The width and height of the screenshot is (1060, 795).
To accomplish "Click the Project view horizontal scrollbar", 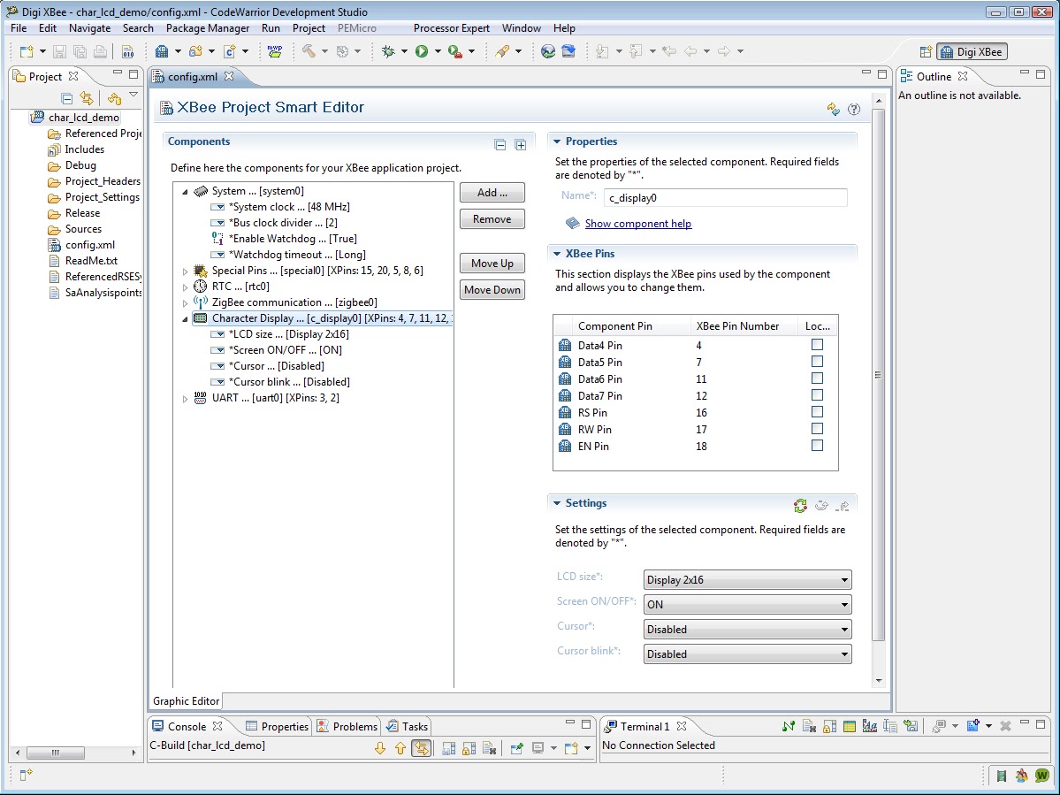I will [x=56, y=753].
